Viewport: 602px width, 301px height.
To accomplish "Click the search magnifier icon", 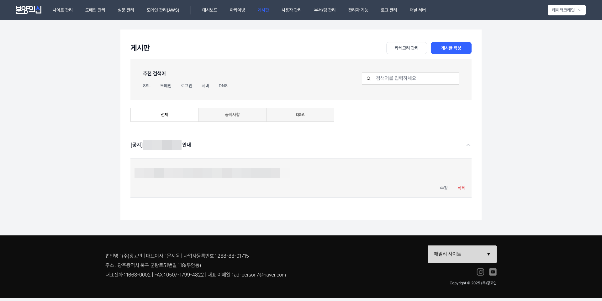I will point(369,78).
